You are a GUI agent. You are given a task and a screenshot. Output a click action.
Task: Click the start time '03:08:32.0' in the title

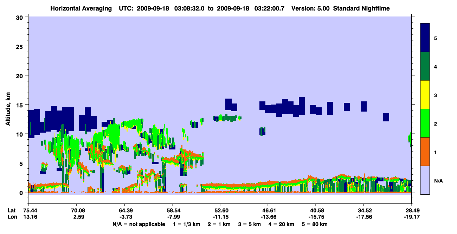190,8
